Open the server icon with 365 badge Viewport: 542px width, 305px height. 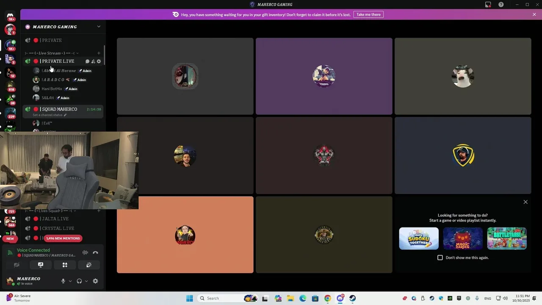click(x=10, y=221)
